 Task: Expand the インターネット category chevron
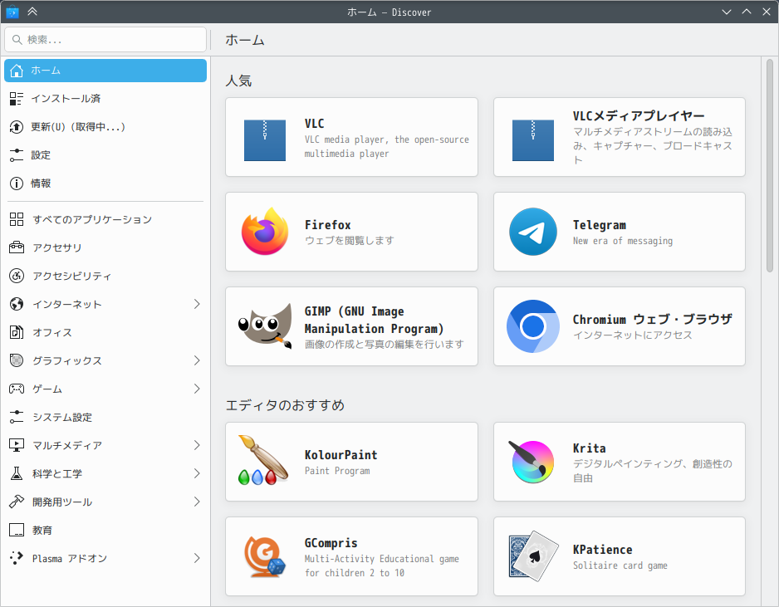coord(197,304)
